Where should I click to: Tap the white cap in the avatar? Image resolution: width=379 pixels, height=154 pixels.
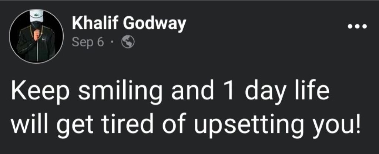tap(36, 17)
